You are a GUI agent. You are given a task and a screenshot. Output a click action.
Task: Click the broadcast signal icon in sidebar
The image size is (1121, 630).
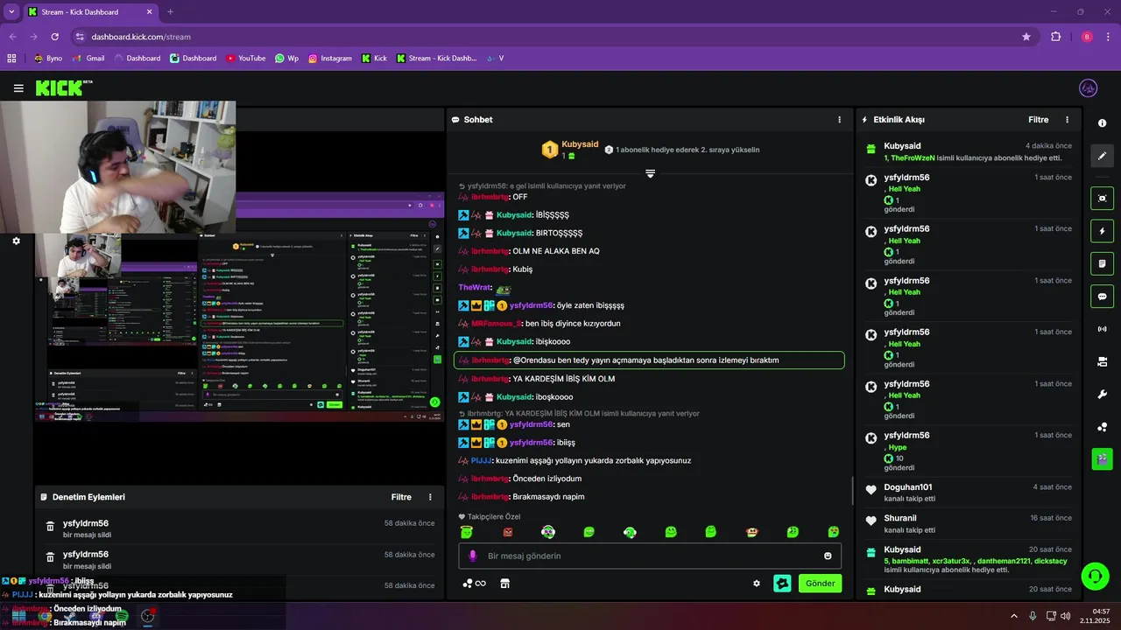click(1102, 329)
